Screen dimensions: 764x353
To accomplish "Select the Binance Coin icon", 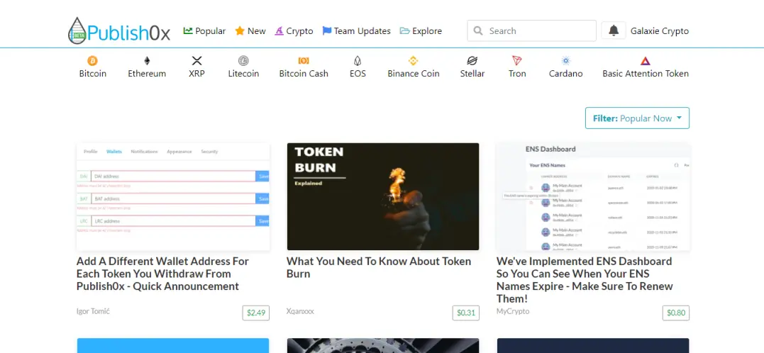I will [413, 61].
